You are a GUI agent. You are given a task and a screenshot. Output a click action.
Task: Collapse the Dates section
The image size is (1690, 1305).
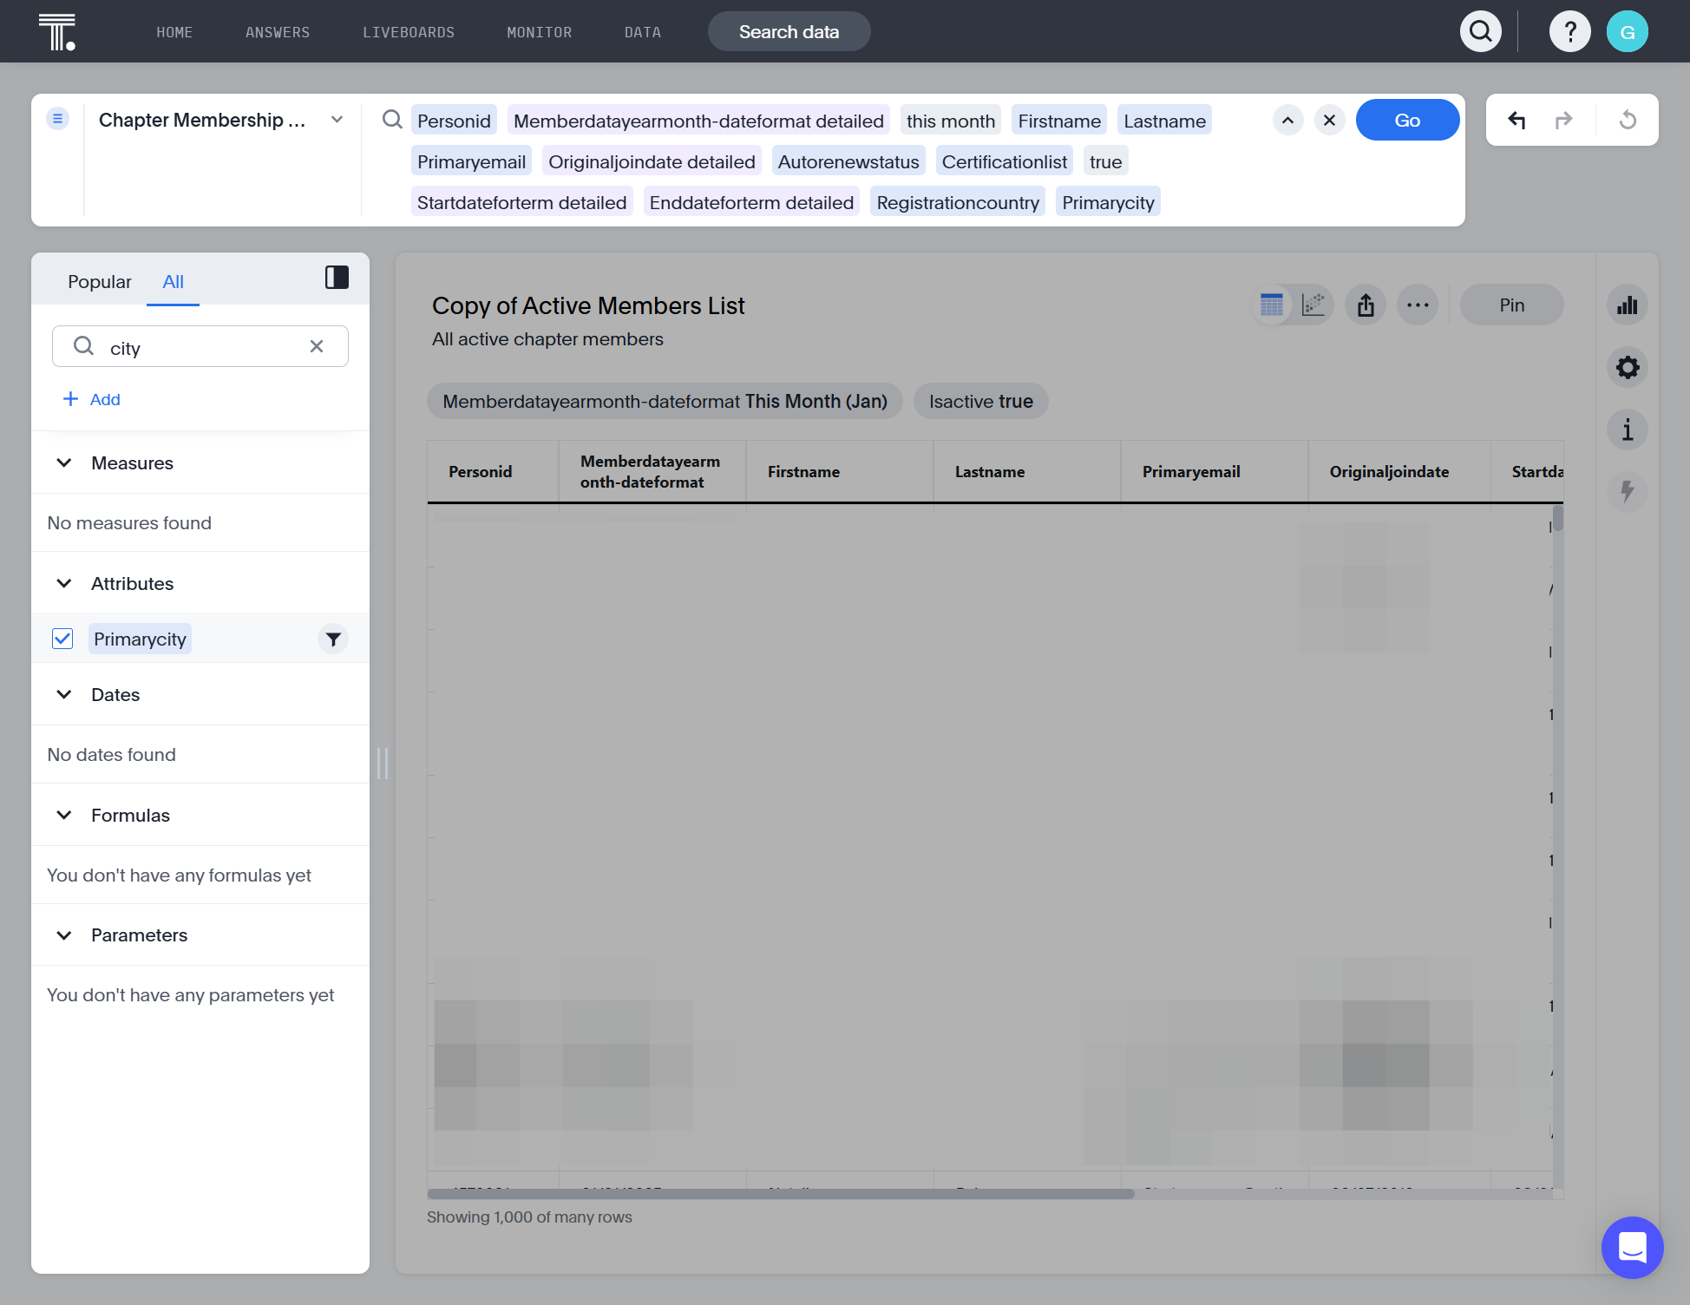pos(64,695)
